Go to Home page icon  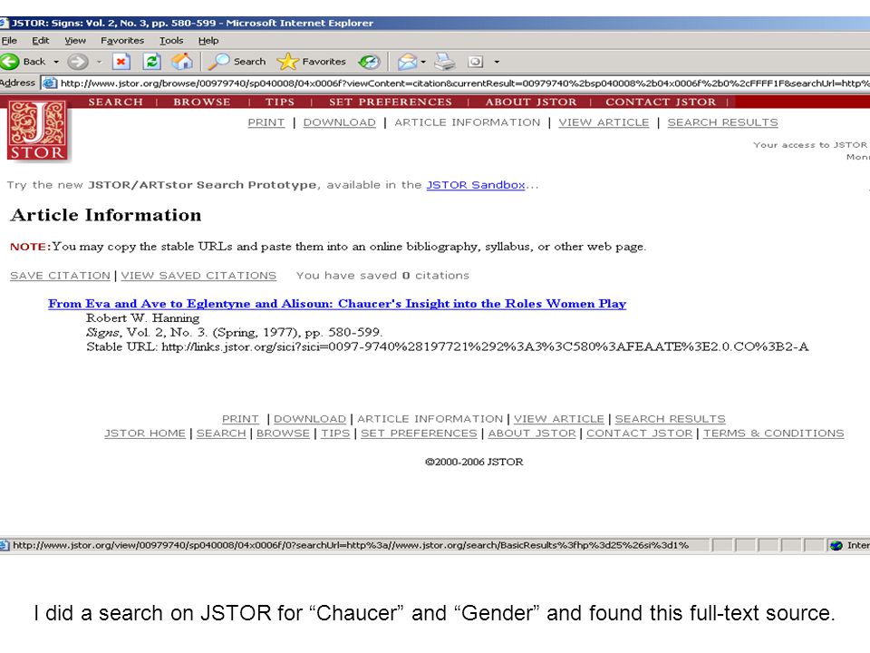tap(182, 62)
